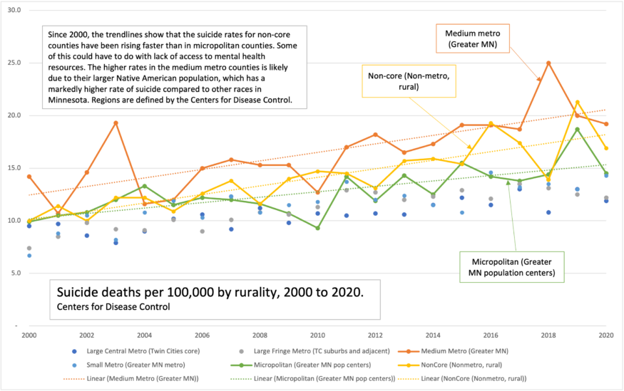Viewport: 624px width, 391px height.
Task: Click the y-axis label 30.0
Action: point(14,10)
